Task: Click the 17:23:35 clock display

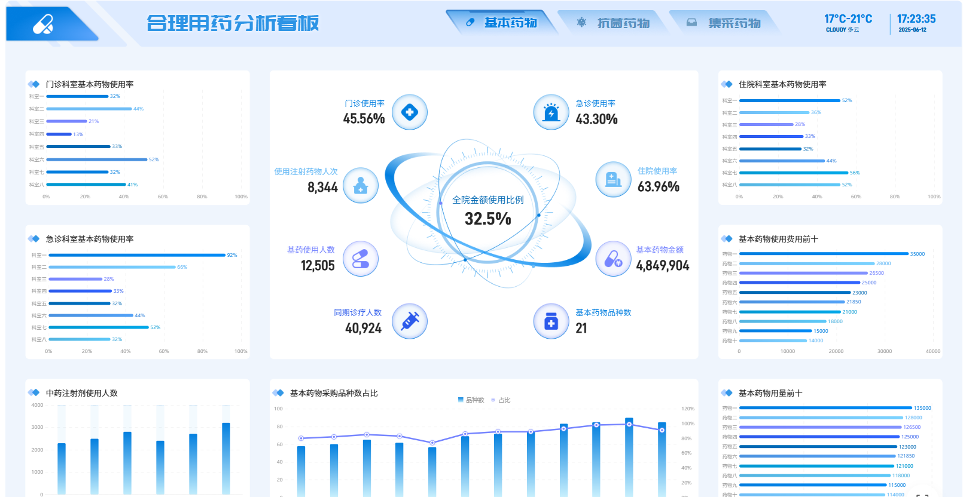Action: click(916, 19)
